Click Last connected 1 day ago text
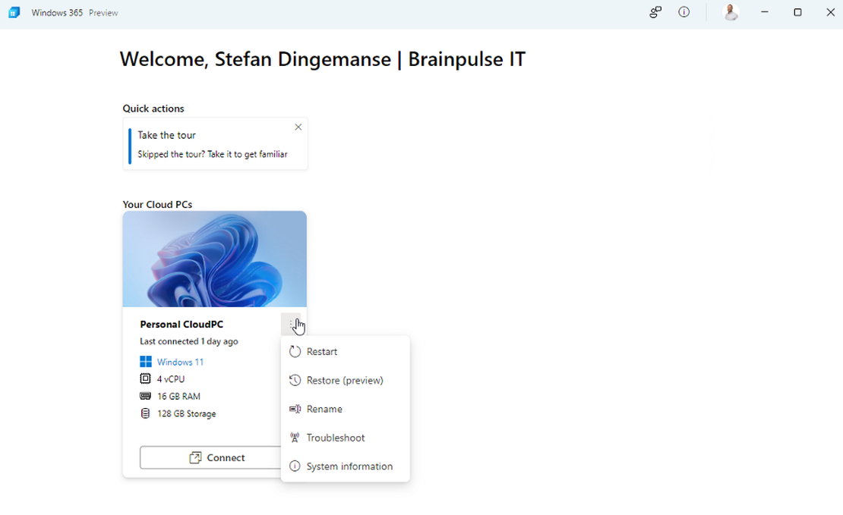The width and height of the screenshot is (843, 515). [x=188, y=341]
